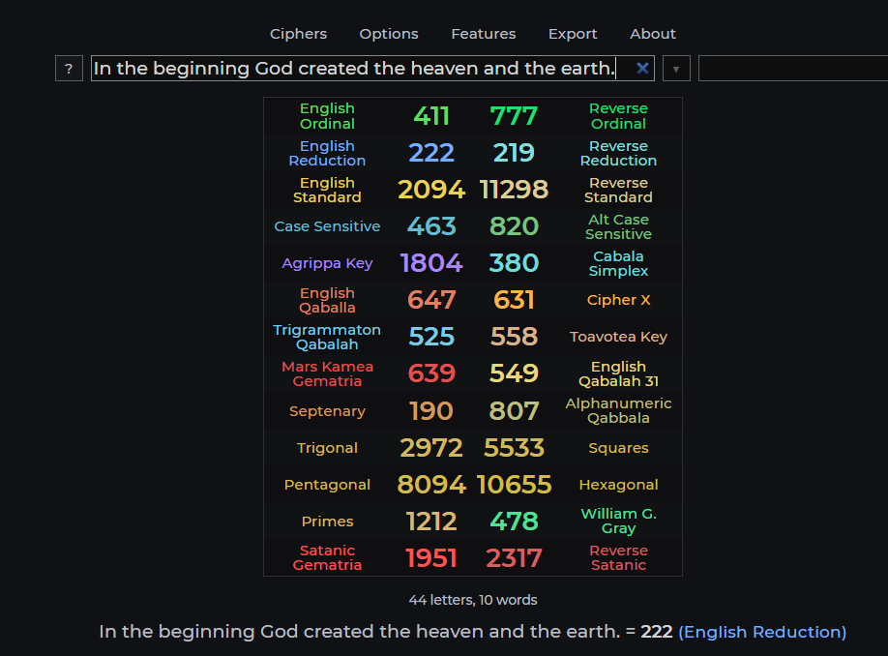Screen dimensions: 888x656
Task: Select the Pentagonal cipher label
Action: pyautogui.click(x=327, y=485)
